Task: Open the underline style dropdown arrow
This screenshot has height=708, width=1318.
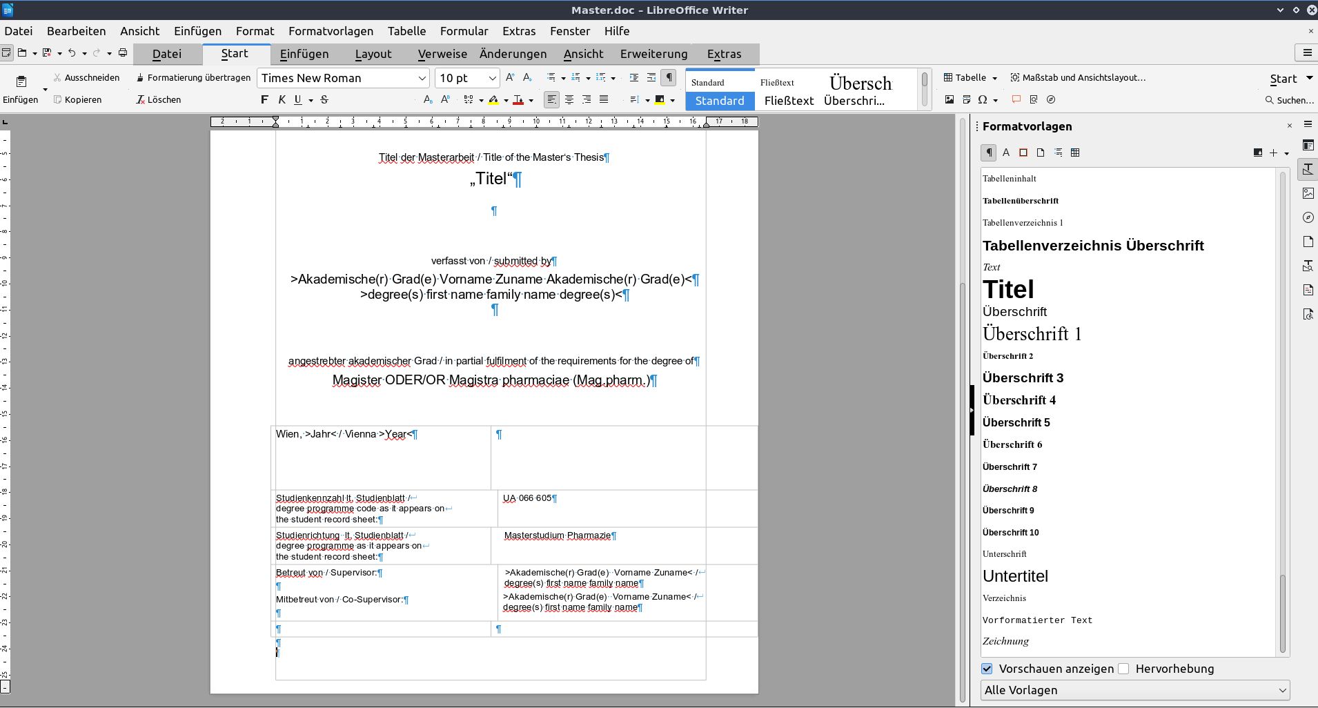Action: pyautogui.click(x=311, y=100)
